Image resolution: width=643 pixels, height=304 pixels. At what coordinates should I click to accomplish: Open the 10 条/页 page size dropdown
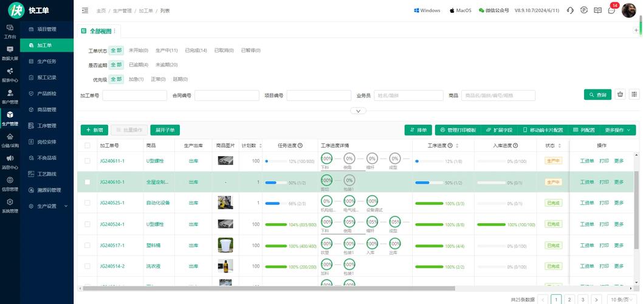click(622, 299)
